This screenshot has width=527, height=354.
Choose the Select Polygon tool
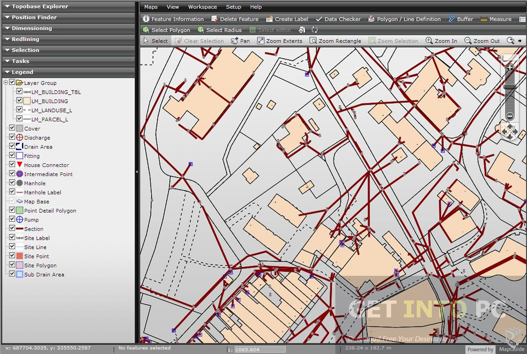coord(167,30)
